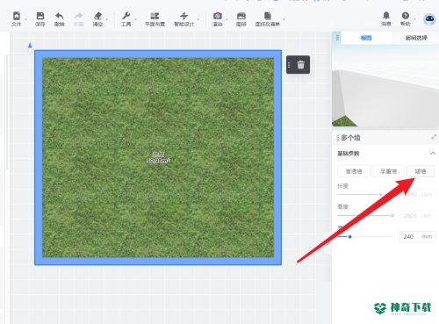Open notifications bell icon

point(386,16)
